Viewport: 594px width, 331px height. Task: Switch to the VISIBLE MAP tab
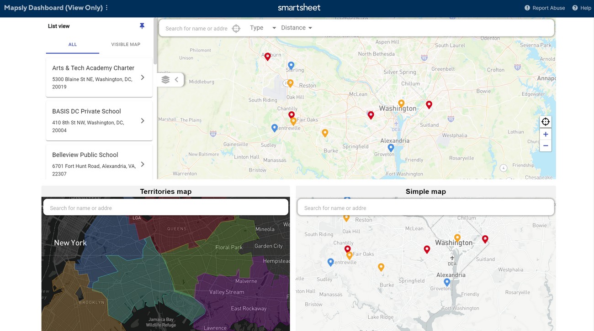pos(126,45)
